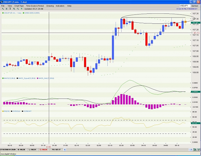This screenshot has width=201, height=156.
Task: Click the scroll-right arrow at bottom right
Action: click(191, 150)
